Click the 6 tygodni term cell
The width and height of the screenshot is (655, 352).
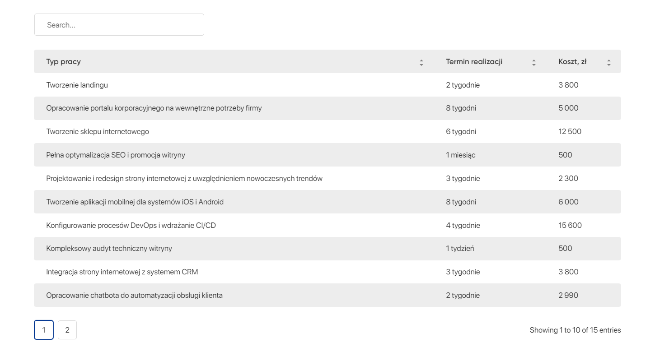point(461,132)
